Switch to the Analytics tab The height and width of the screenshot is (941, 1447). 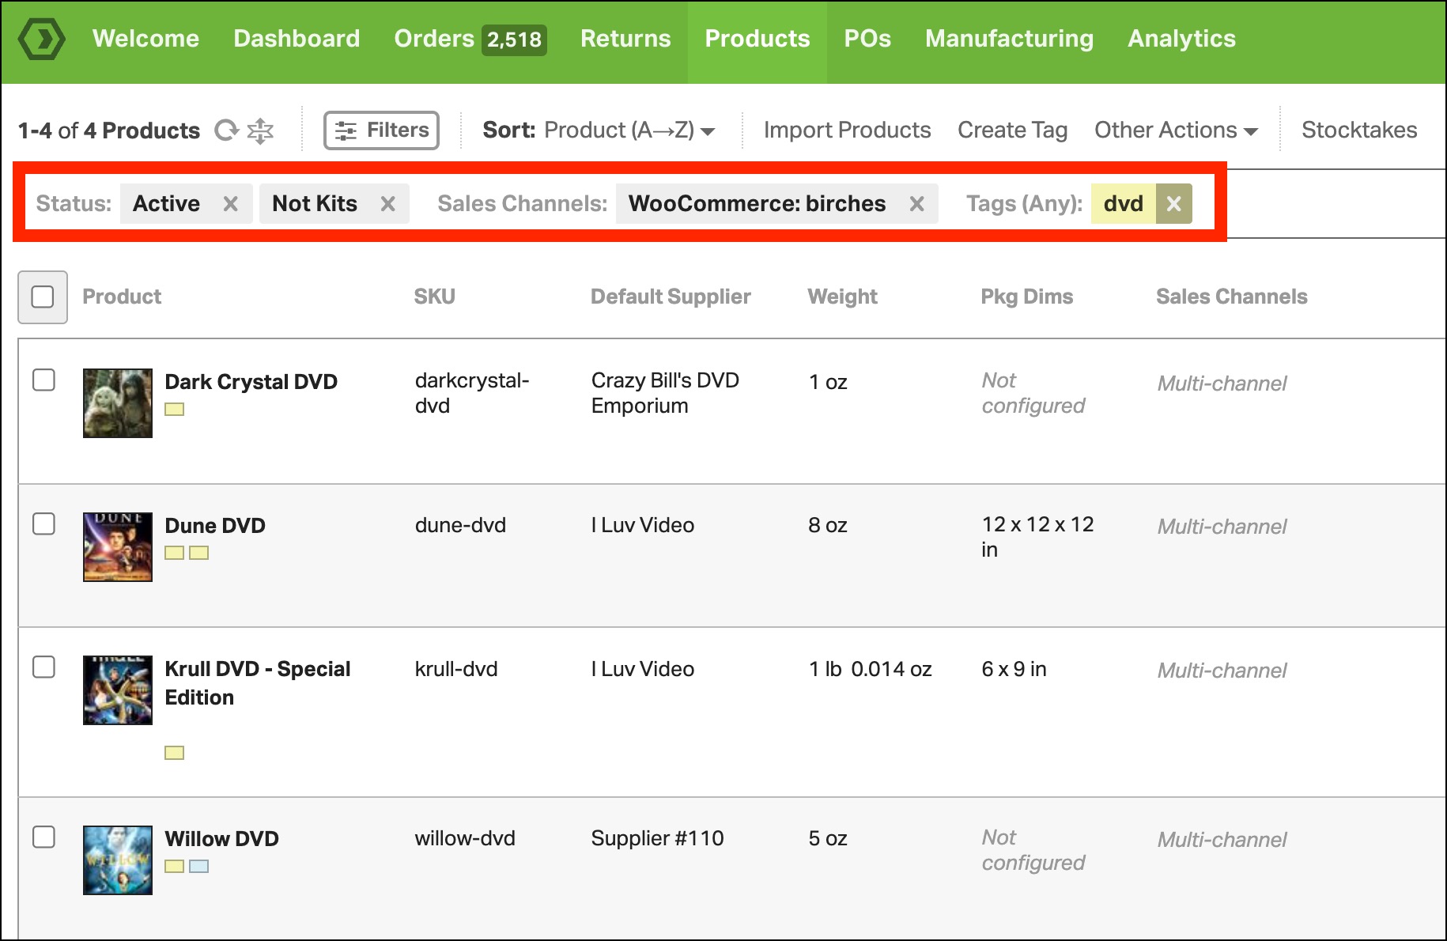point(1181,40)
